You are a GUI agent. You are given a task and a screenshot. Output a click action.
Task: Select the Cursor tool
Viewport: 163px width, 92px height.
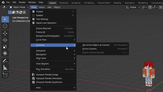tap(5, 26)
